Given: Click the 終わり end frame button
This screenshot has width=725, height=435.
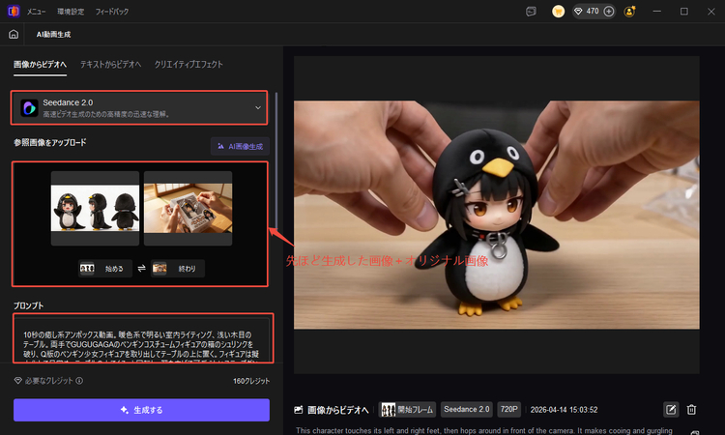Looking at the screenshot, I should (x=178, y=269).
